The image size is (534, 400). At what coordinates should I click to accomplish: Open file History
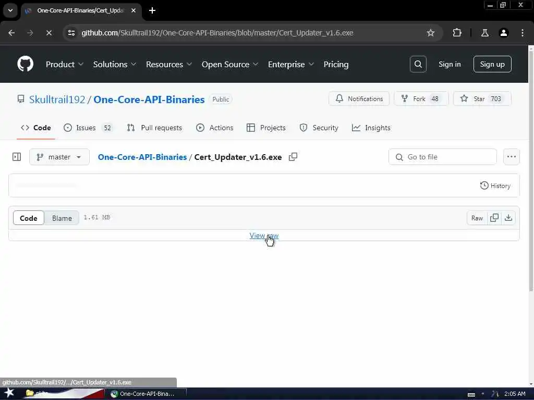[495, 186]
